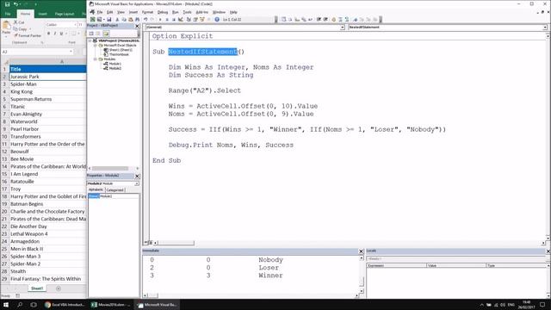Open the Excel Name Box dropdown
This screenshot has width=551, height=310.
point(71,52)
